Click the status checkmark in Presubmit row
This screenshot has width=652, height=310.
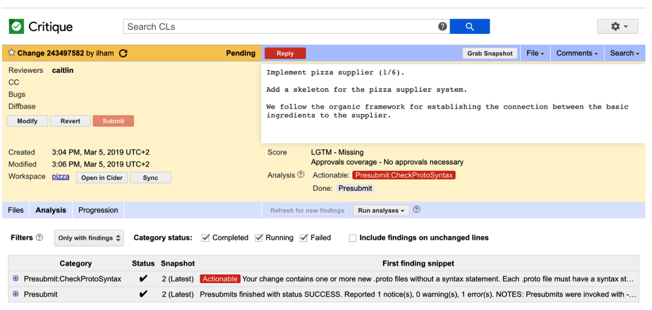pos(143,294)
